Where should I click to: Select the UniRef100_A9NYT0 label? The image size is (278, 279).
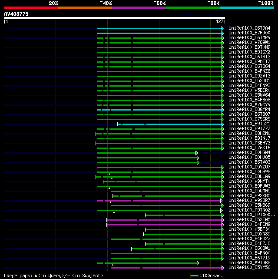point(249,182)
